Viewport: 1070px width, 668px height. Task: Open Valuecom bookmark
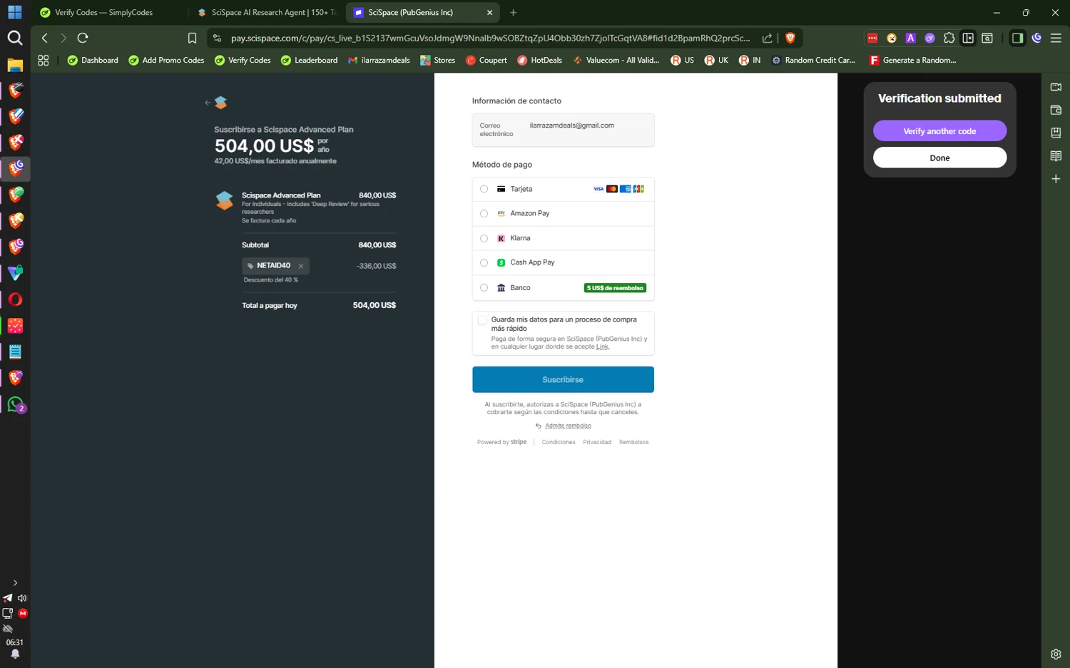pyautogui.click(x=616, y=60)
